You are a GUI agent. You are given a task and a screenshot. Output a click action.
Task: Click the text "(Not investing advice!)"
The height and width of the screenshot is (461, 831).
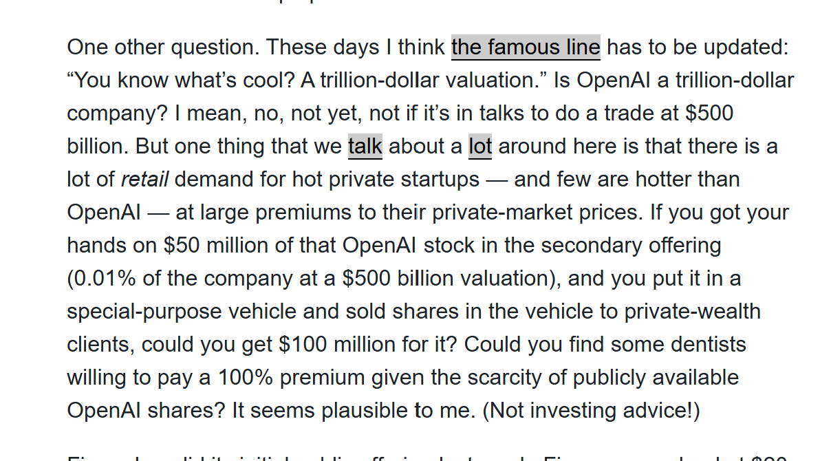coord(591,411)
